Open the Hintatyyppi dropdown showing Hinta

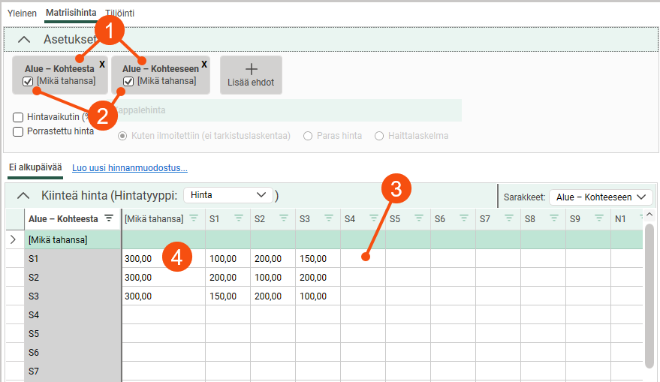click(228, 195)
